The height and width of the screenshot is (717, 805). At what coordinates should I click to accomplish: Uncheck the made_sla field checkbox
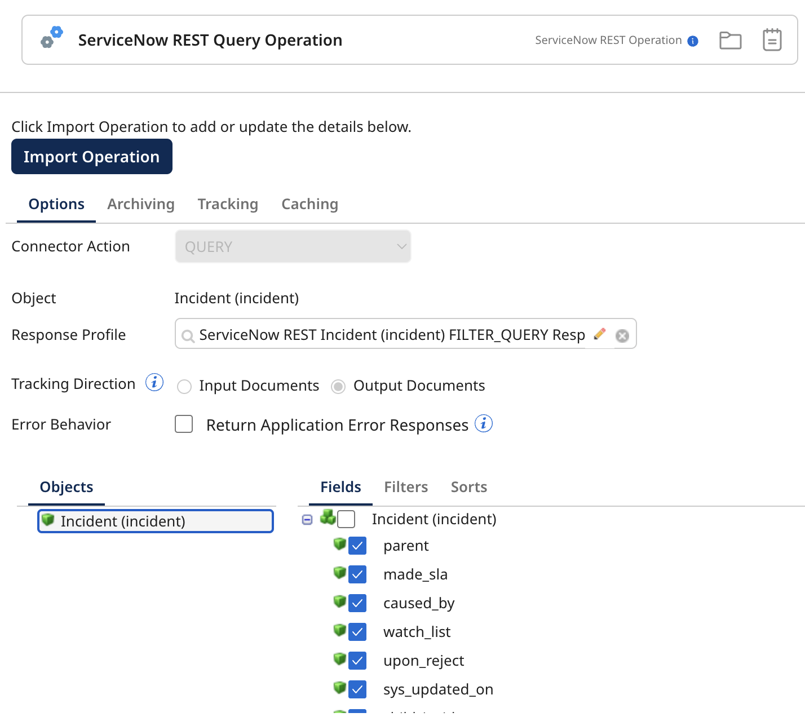pos(357,574)
